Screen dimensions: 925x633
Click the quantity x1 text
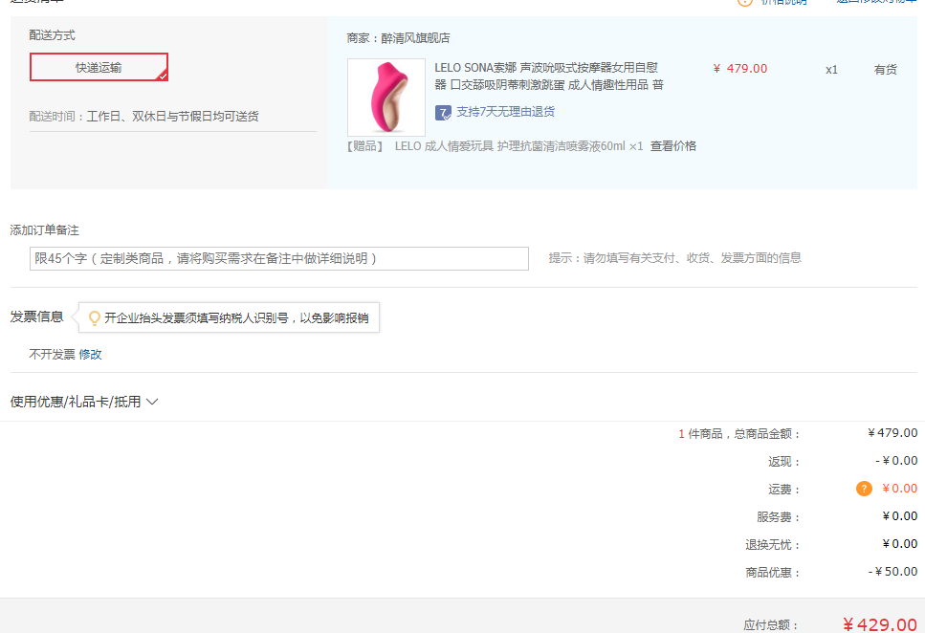[831, 70]
